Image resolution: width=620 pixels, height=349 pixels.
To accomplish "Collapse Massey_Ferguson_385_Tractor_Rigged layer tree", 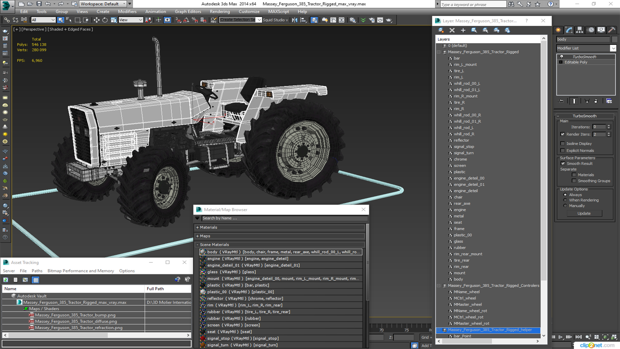I will [439, 52].
